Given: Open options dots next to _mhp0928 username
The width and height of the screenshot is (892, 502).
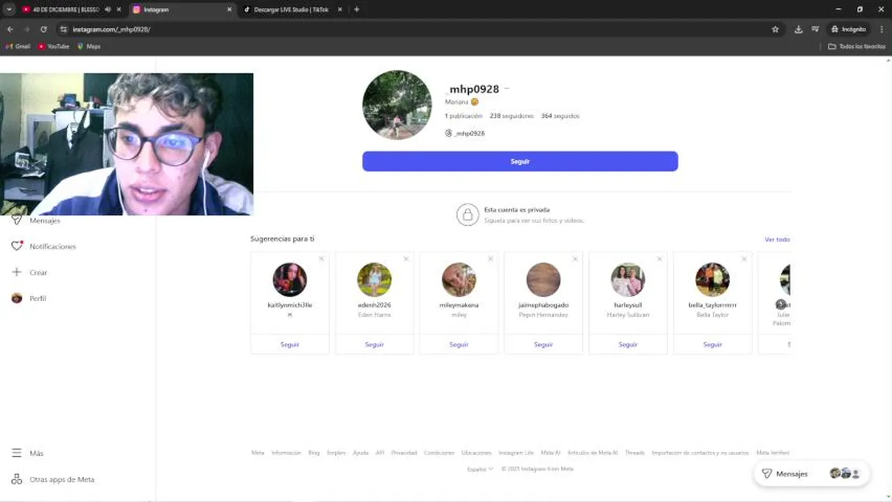Looking at the screenshot, I should click(x=507, y=89).
